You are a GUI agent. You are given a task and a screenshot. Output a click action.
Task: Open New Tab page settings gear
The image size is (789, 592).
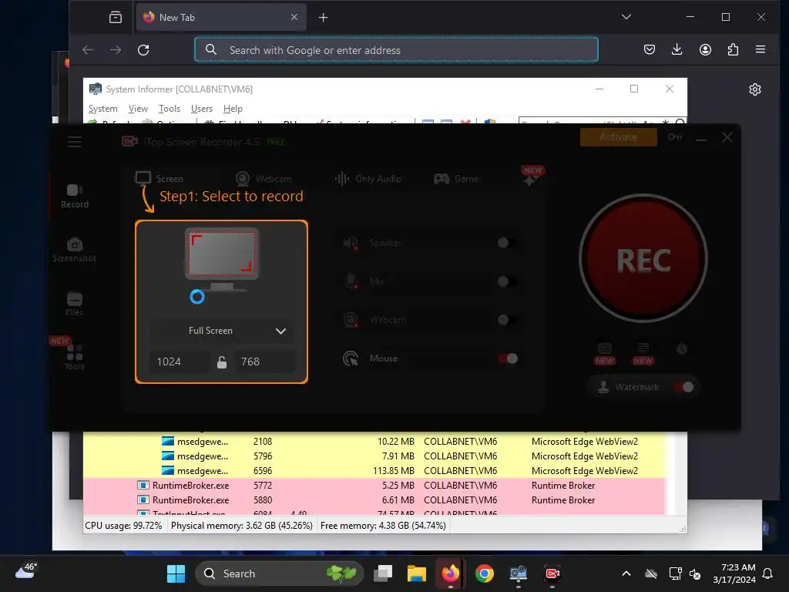click(x=755, y=89)
